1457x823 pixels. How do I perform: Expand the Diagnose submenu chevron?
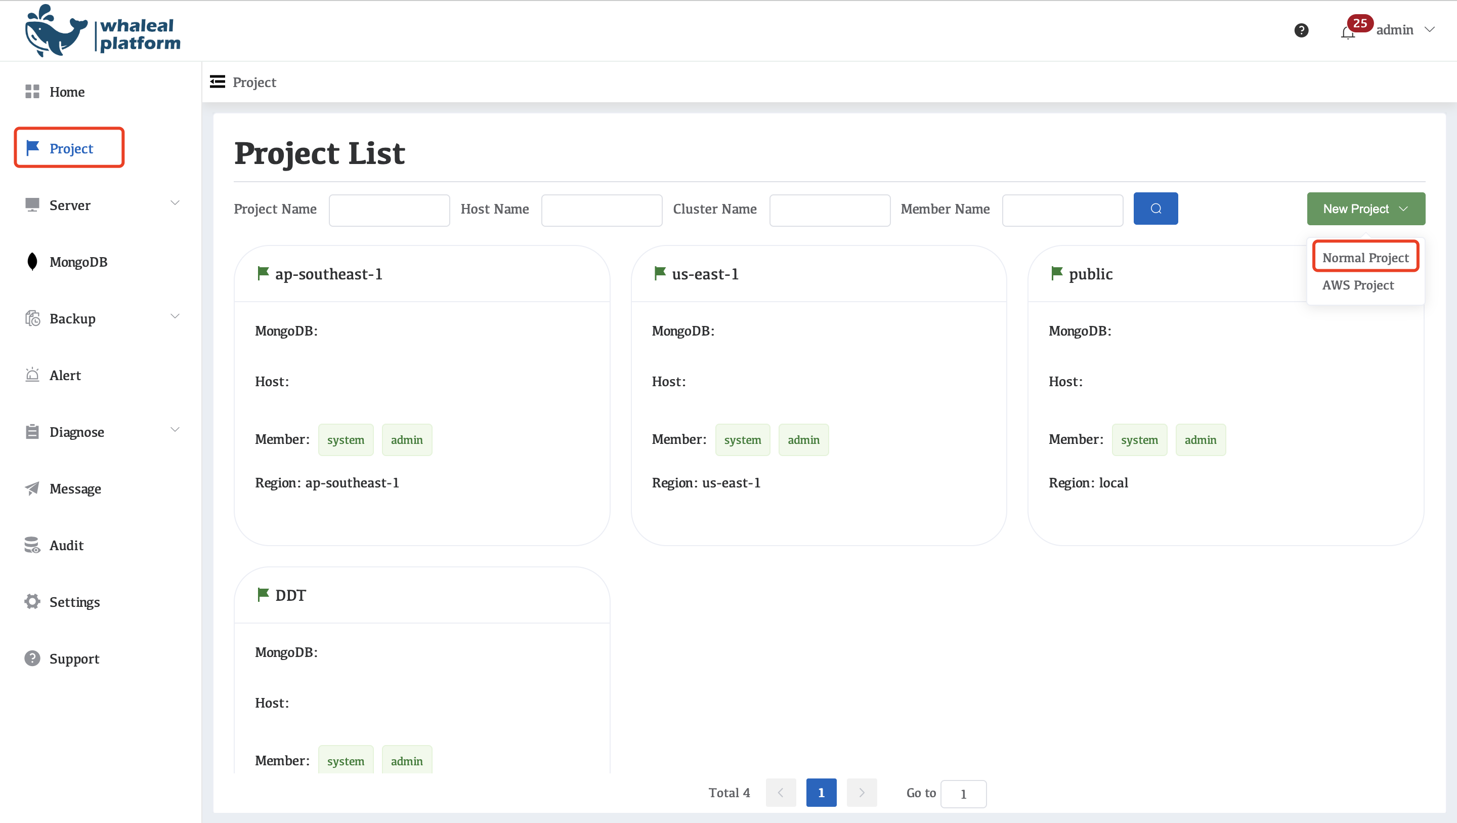[x=175, y=430]
